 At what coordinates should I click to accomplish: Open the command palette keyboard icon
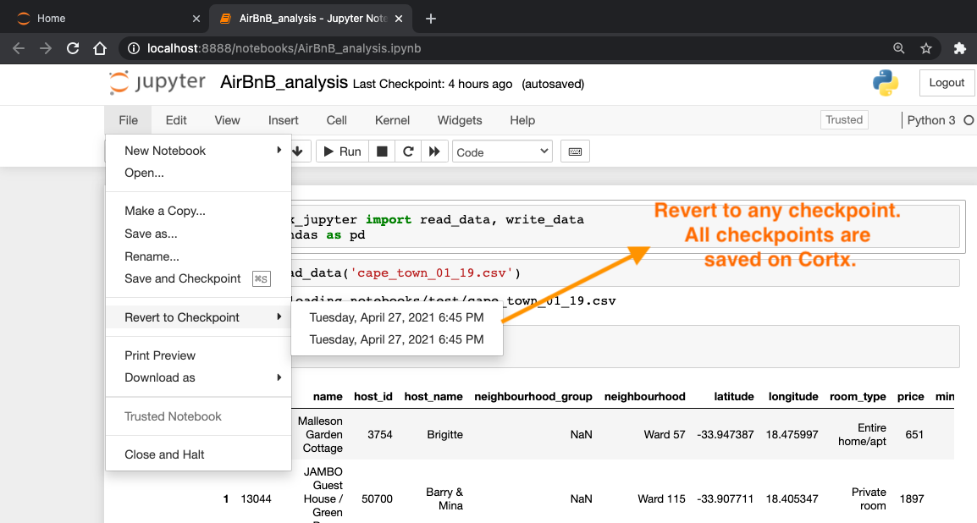(x=575, y=151)
